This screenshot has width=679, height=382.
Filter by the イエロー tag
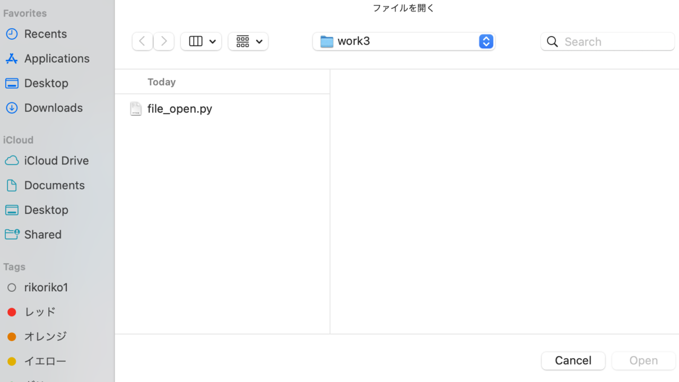(x=45, y=361)
